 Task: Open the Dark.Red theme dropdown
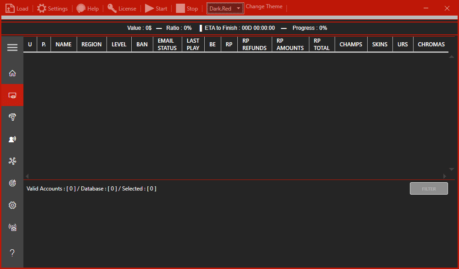click(225, 8)
